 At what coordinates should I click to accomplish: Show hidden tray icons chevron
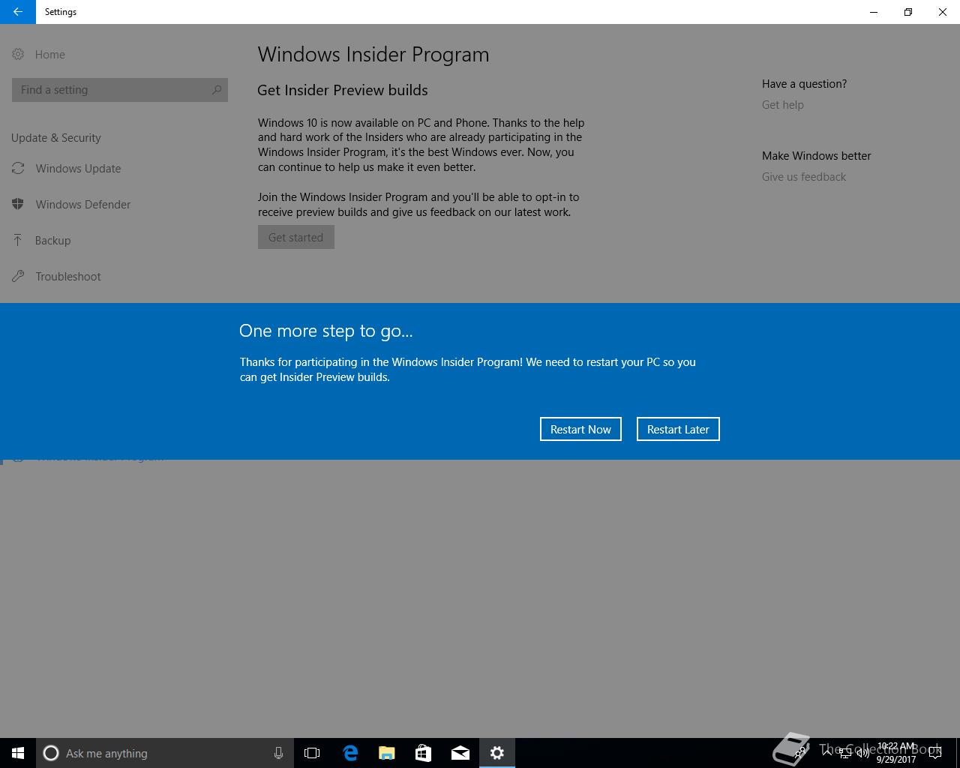point(827,753)
